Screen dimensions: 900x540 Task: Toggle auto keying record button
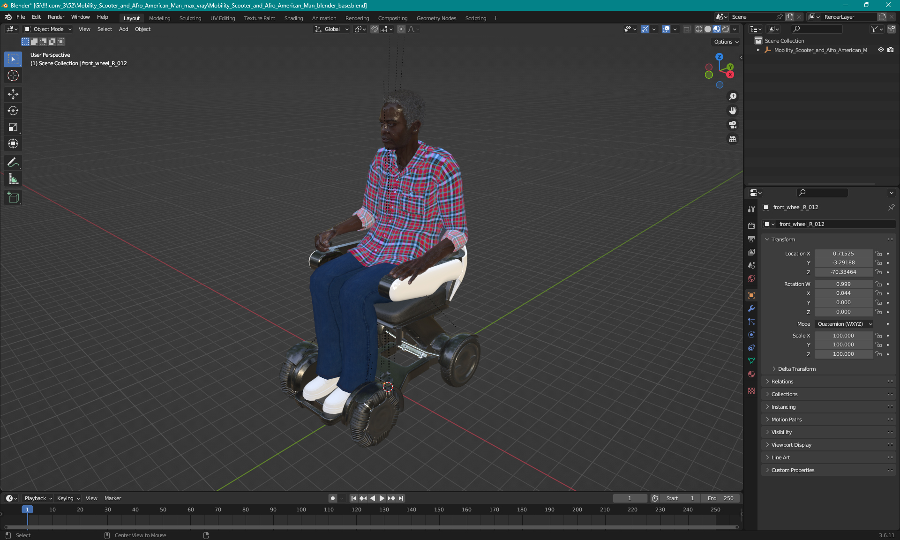point(333,498)
